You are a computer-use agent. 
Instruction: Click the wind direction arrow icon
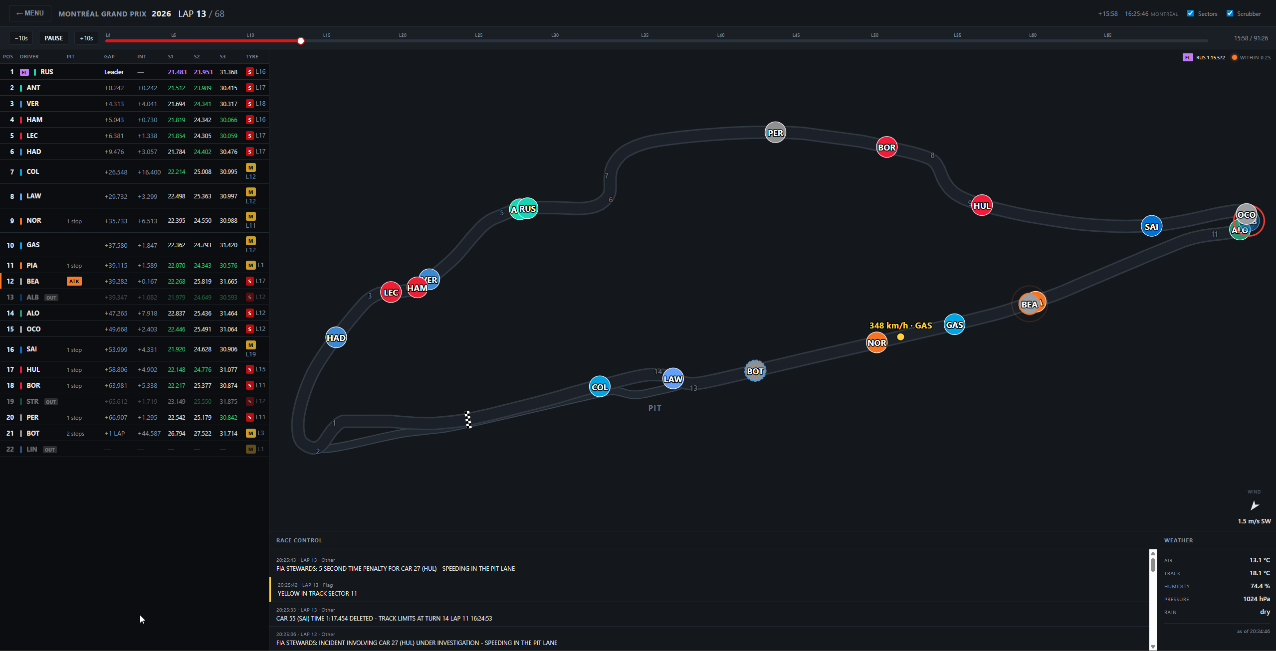pos(1255,506)
